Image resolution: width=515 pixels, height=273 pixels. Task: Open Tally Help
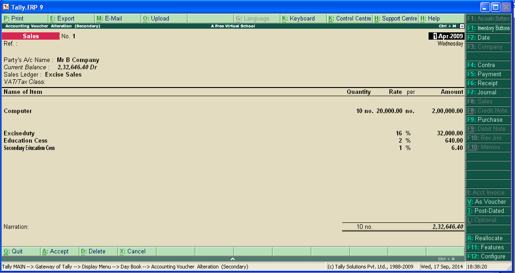[x=430, y=19]
